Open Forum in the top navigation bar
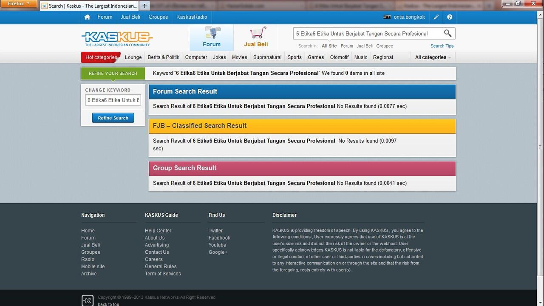The image size is (544, 306). point(105,17)
